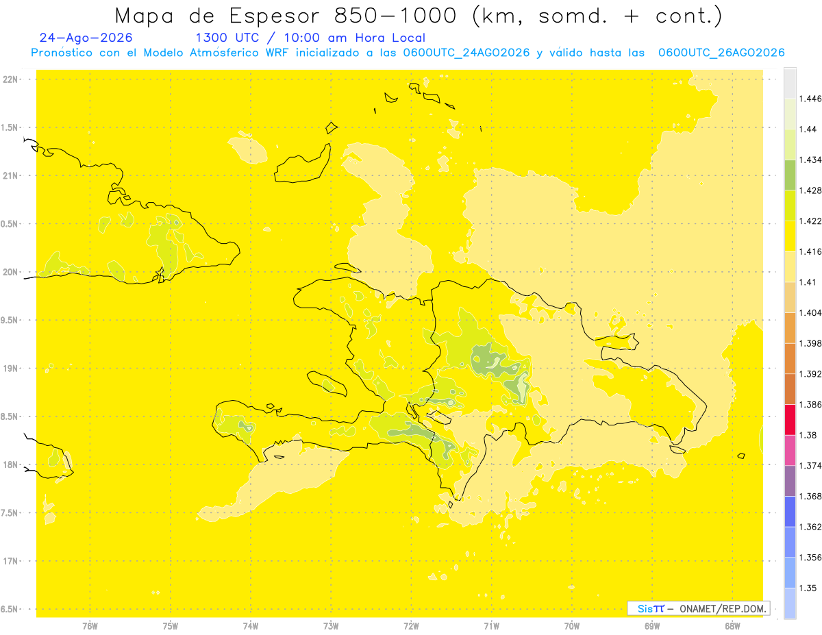Viewport: 822px width, 635px height.
Task: Pick the pale yellow colorbar segment between 1.41 and 1.416
Action: coord(790,266)
